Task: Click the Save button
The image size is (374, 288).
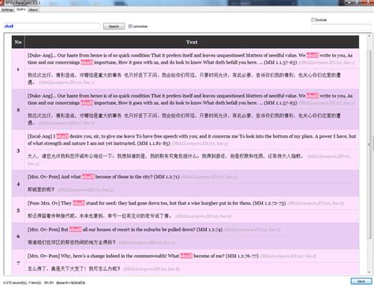Action: pos(361,281)
